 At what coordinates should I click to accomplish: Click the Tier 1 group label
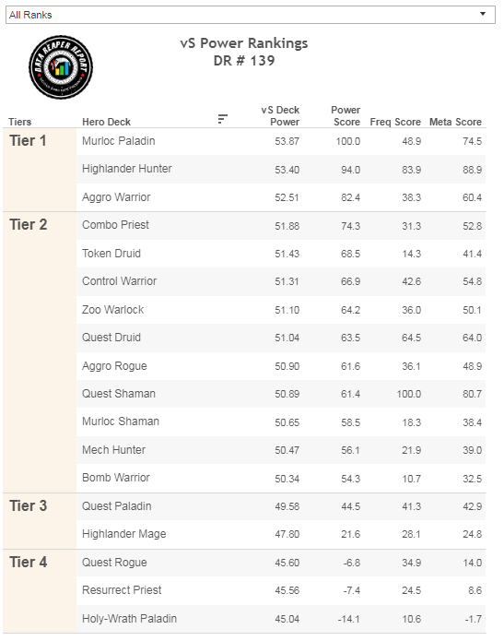[x=28, y=141]
